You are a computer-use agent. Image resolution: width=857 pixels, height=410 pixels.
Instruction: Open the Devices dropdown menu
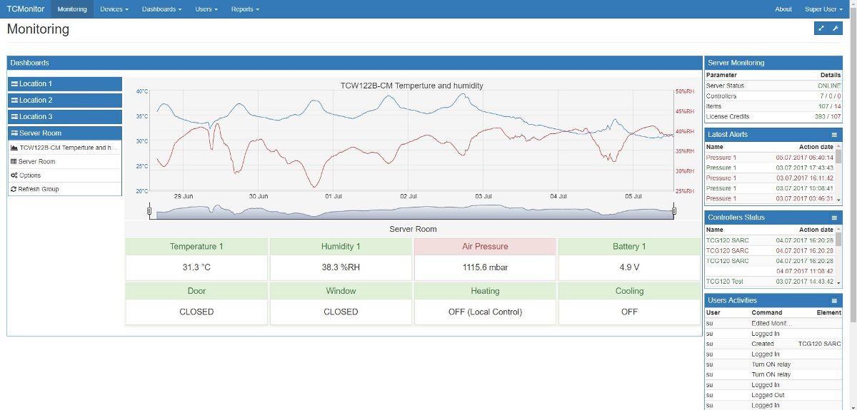[114, 9]
